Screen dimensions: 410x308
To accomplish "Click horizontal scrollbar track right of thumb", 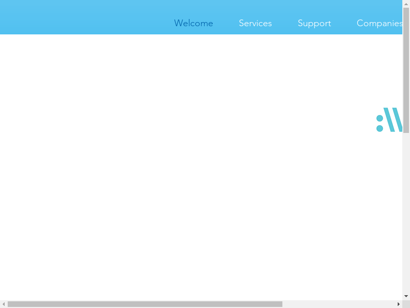I will pyautogui.click(x=338, y=304).
